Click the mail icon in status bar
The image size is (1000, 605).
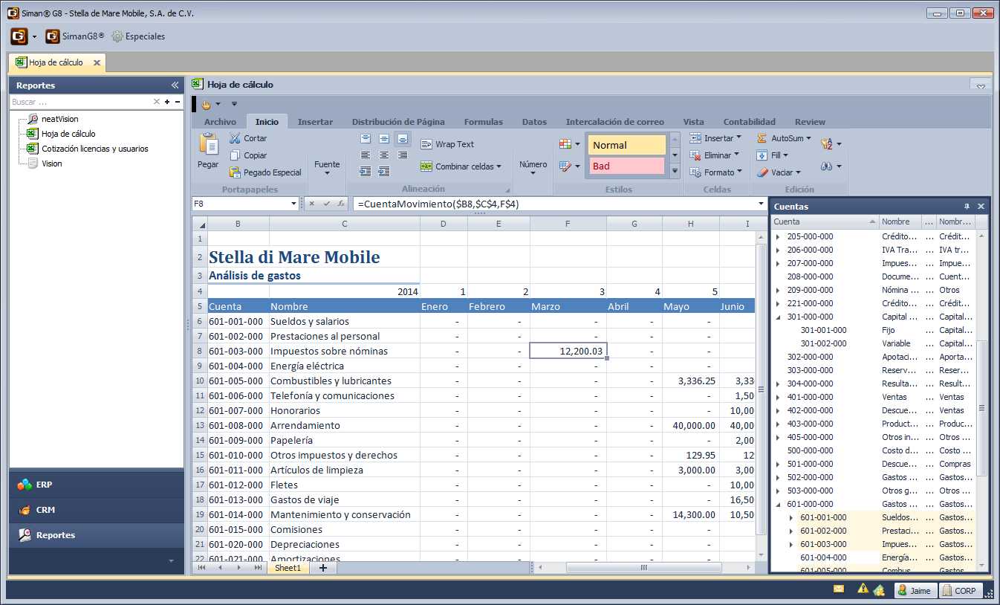(x=839, y=589)
